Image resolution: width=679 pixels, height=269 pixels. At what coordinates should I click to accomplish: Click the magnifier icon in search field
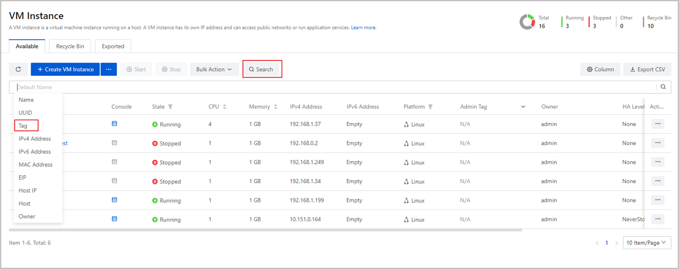coord(663,87)
